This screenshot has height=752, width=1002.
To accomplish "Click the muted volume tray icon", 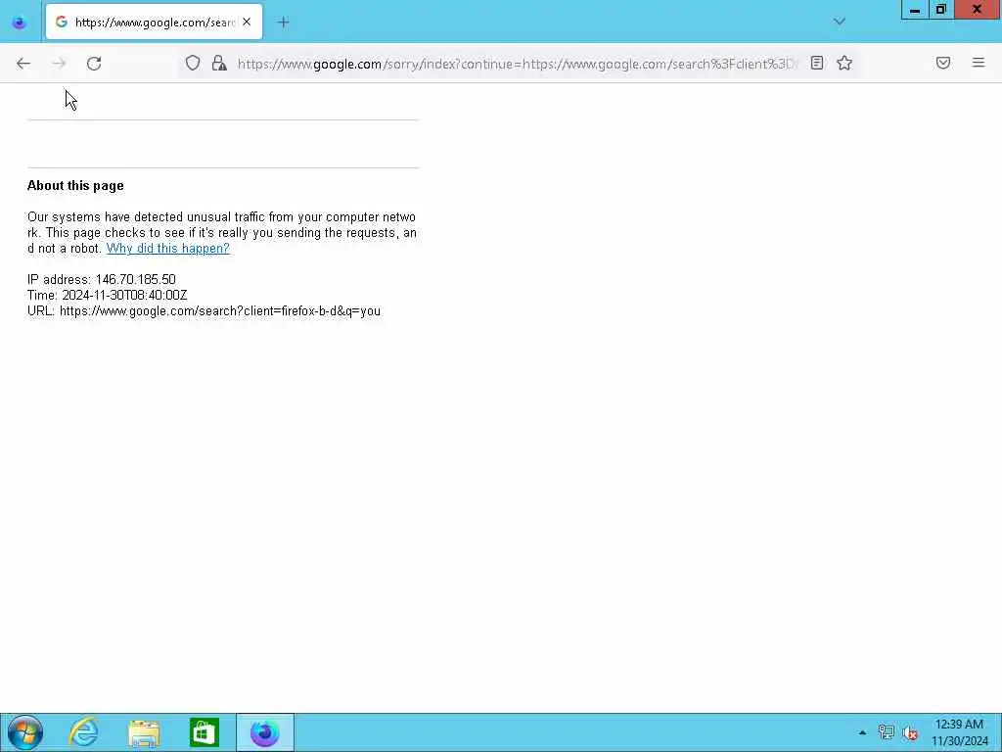I will click(x=910, y=732).
